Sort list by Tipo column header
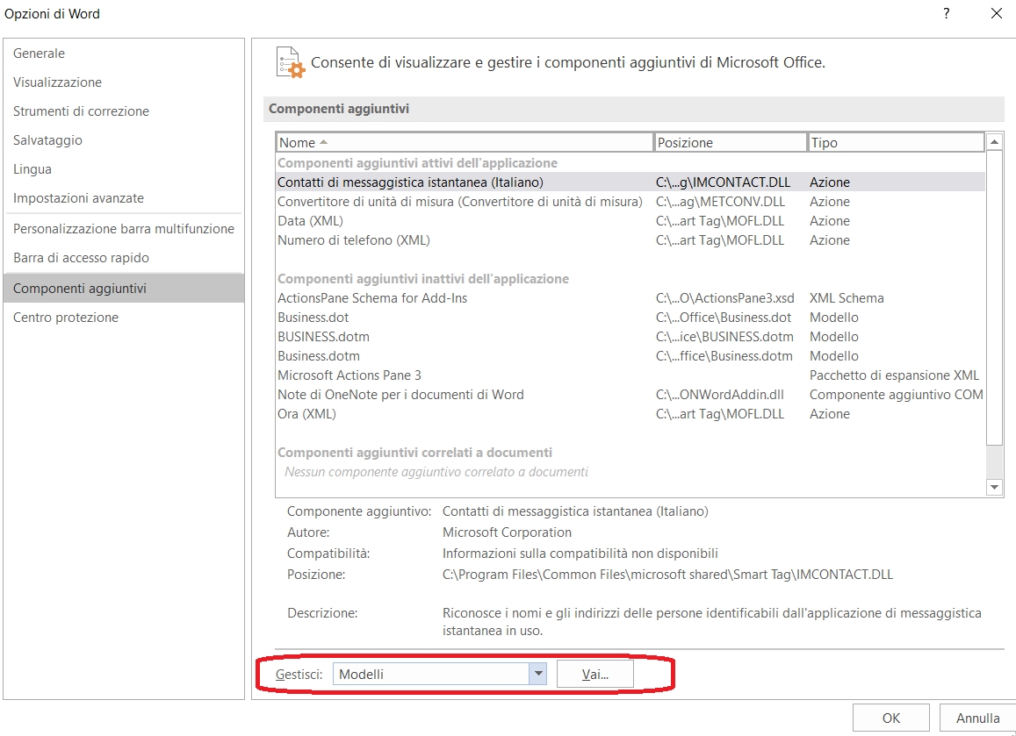 (x=896, y=142)
